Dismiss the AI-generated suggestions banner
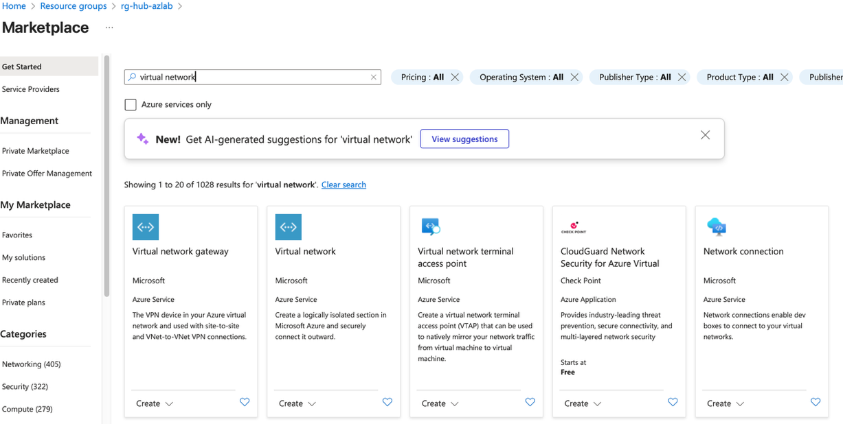 [705, 135]
